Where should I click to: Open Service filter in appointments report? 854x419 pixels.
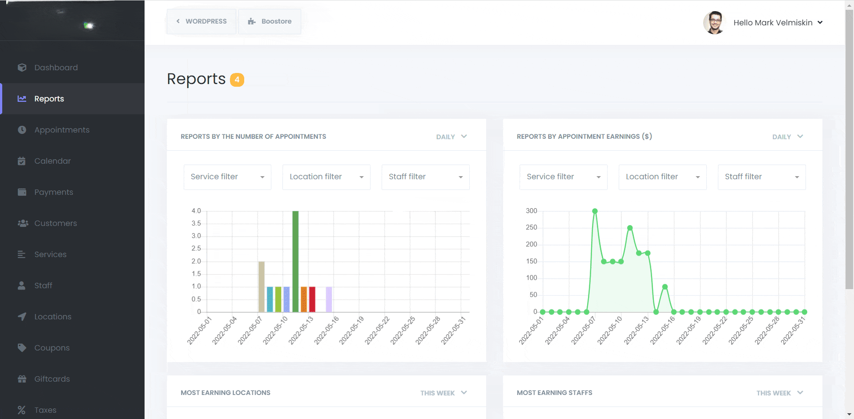click(227, 177)
